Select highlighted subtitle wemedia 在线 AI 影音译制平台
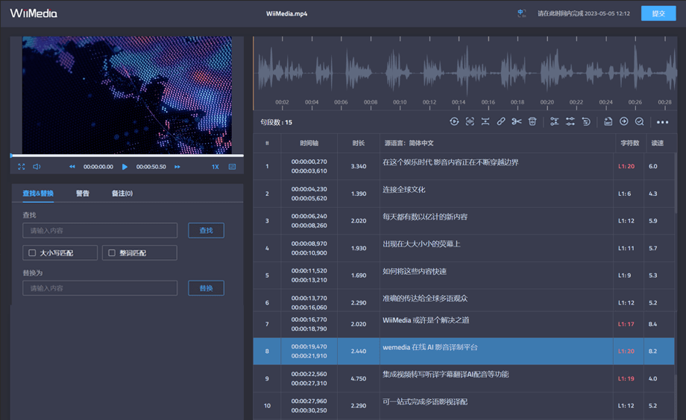 tap(430, 348)
